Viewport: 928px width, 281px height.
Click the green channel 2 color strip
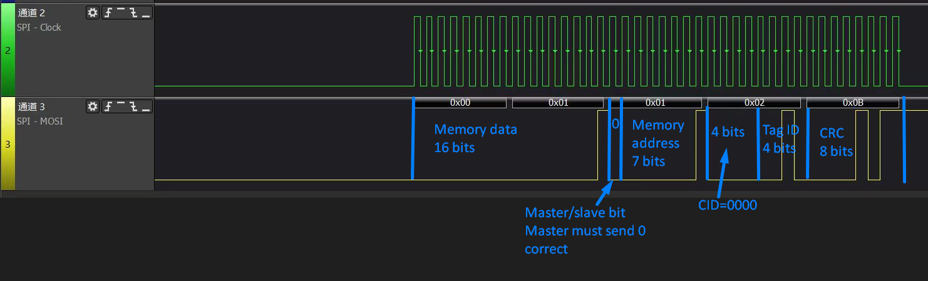point(8,50)
